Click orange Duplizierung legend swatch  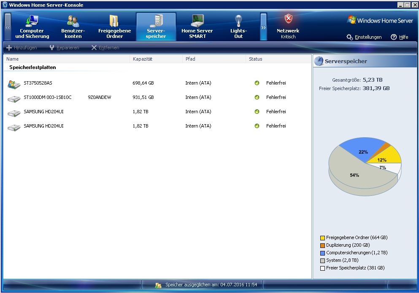click(x=322, y=245)
